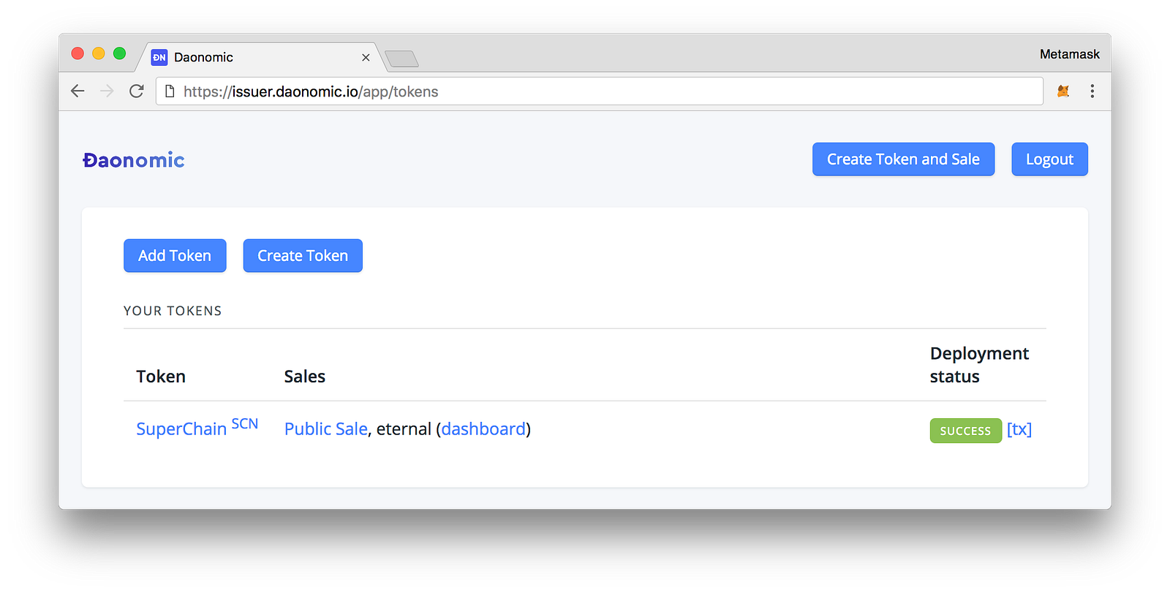Open the Chrome three-dot menu
The height and width of the screenshot is (593, 1170).
coord(1092,91)
